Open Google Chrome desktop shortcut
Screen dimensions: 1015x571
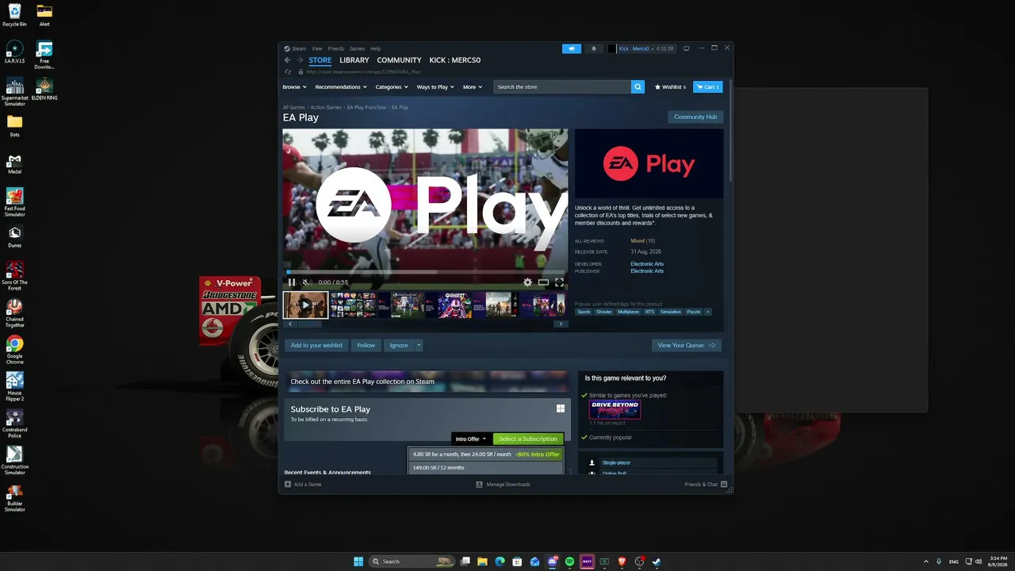point(14,349)
